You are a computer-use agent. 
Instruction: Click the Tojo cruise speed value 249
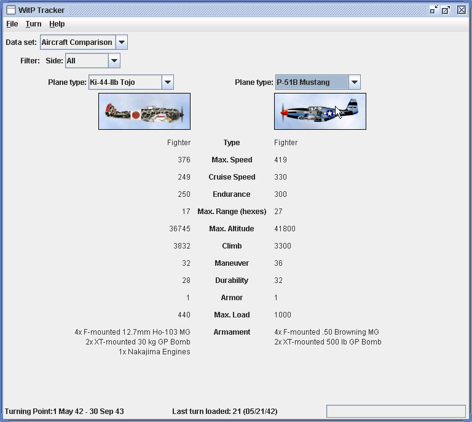184,177
